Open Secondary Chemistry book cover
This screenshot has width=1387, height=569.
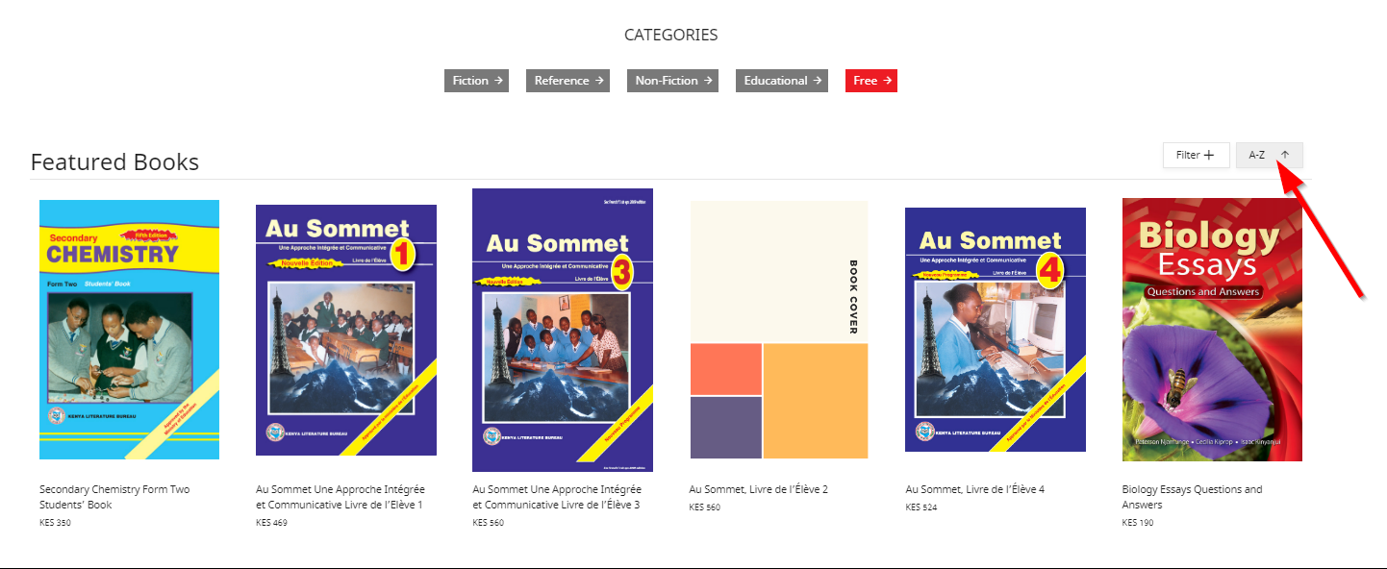[129, 330]
